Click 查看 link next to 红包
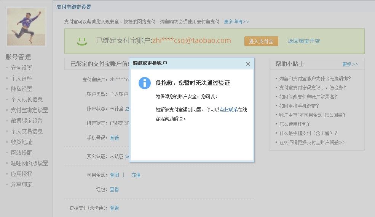The width and height of the screenshot is (375, 217). [x=114, y=189]
